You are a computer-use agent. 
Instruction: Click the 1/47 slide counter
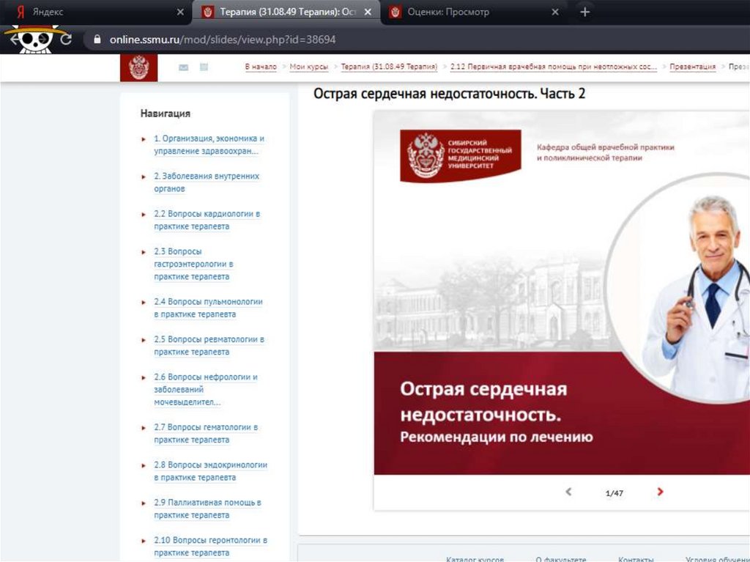tap(615, 493)
